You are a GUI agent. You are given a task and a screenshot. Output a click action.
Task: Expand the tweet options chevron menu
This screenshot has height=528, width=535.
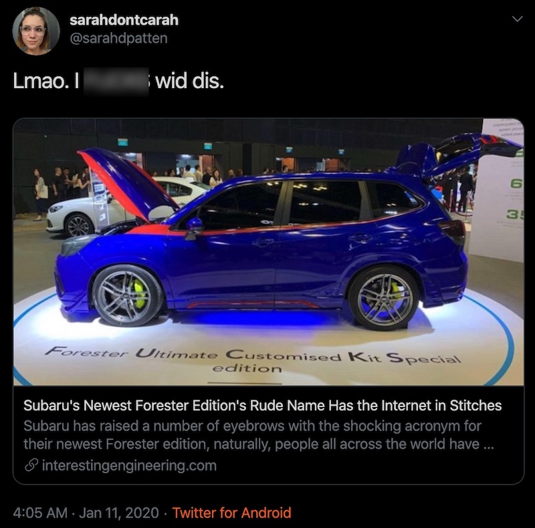point(517,19)
